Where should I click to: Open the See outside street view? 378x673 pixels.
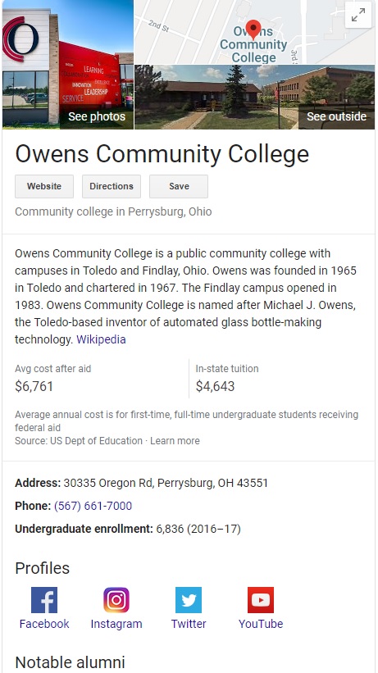click(x=255, y=97)
